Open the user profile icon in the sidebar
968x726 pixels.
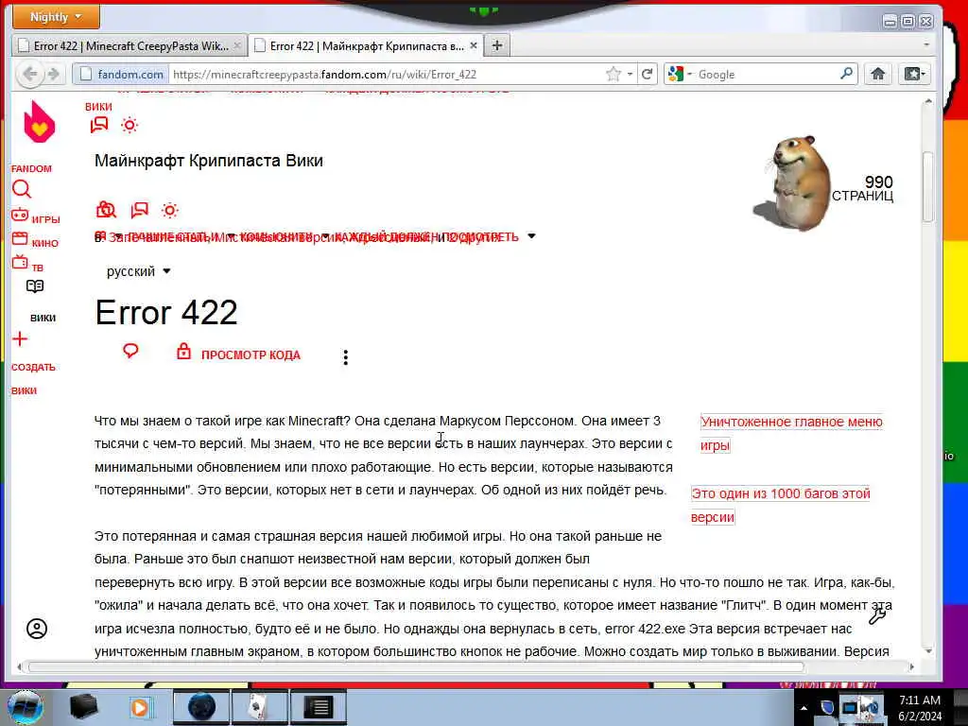pyautogui.click(x=37, y=629)
